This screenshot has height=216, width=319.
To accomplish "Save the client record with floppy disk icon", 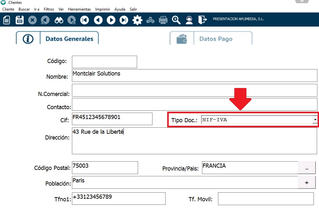I will [19, 20].
